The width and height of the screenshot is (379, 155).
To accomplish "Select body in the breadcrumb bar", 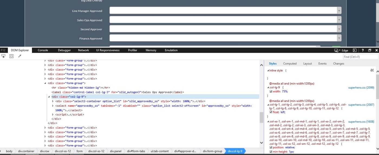I will (x=9, y=151).
